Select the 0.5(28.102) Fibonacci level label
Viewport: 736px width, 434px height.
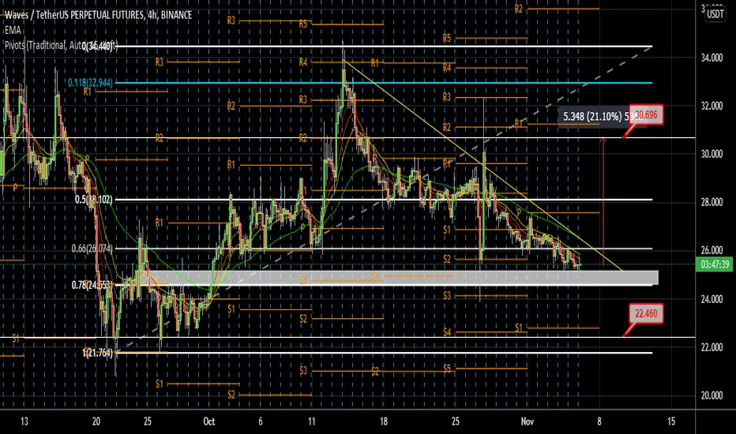pyautogui.click(x=93, y=200)
